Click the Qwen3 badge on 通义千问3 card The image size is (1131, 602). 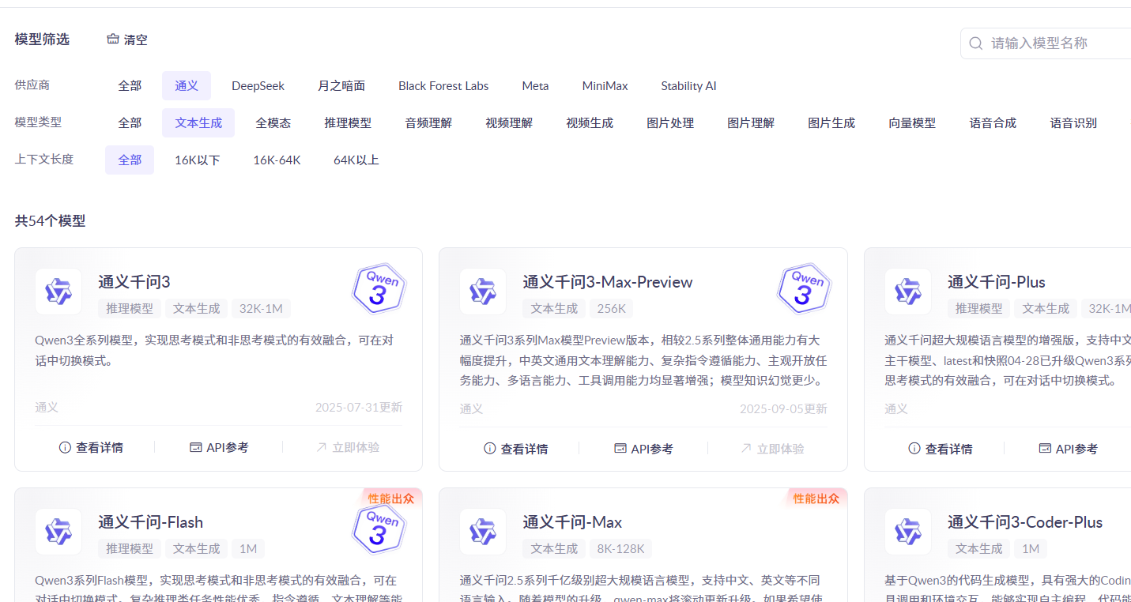point(379,288)
